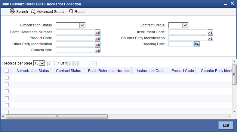Image resolution: width=237 pixels, height=132 pixels.
Task: Click the Reset circular arrow icon
Action: tap(71, 11)
